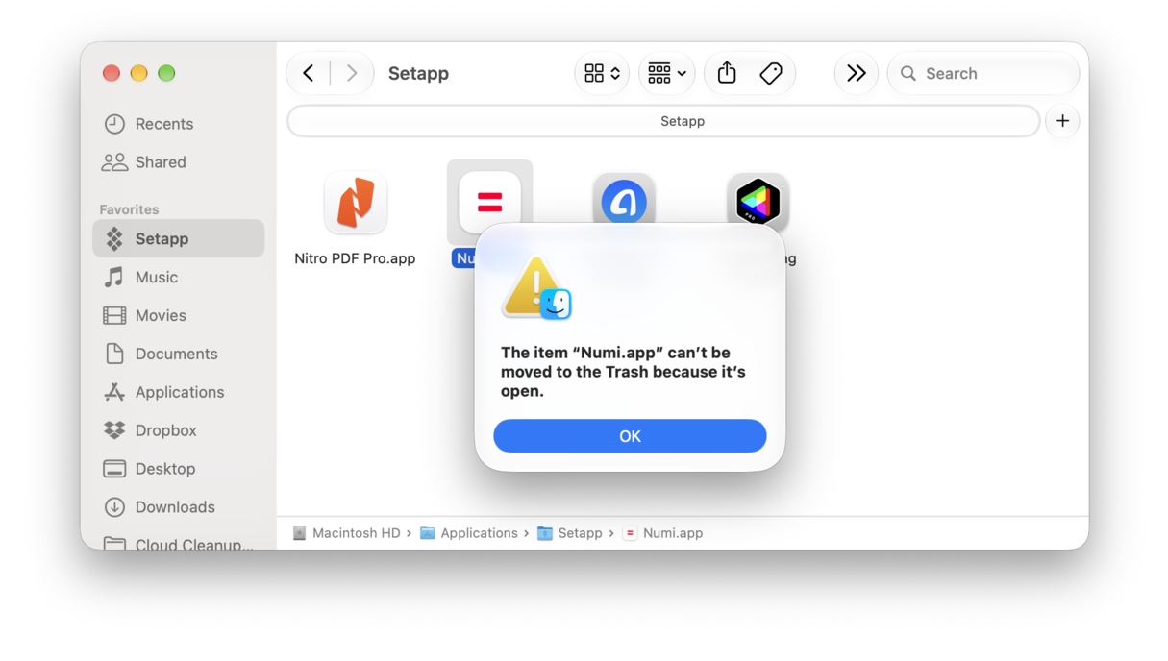The image size is (1168, 661).
Task: Open the Share button in toolbar
Action: [727, 73]
